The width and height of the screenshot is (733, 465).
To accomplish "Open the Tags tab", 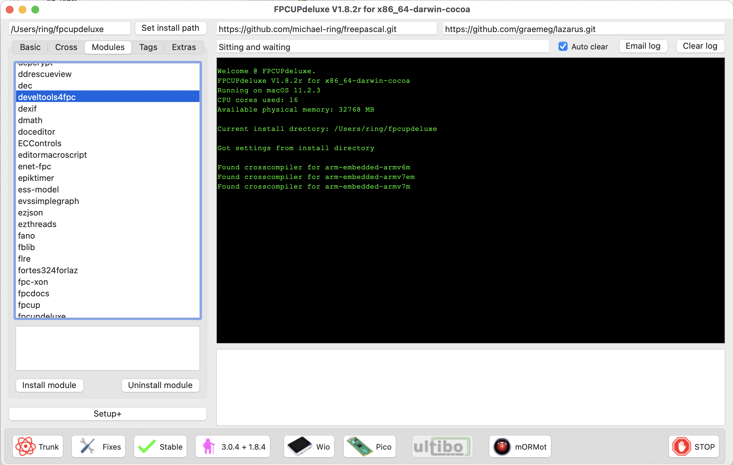I will pos(148,47).
